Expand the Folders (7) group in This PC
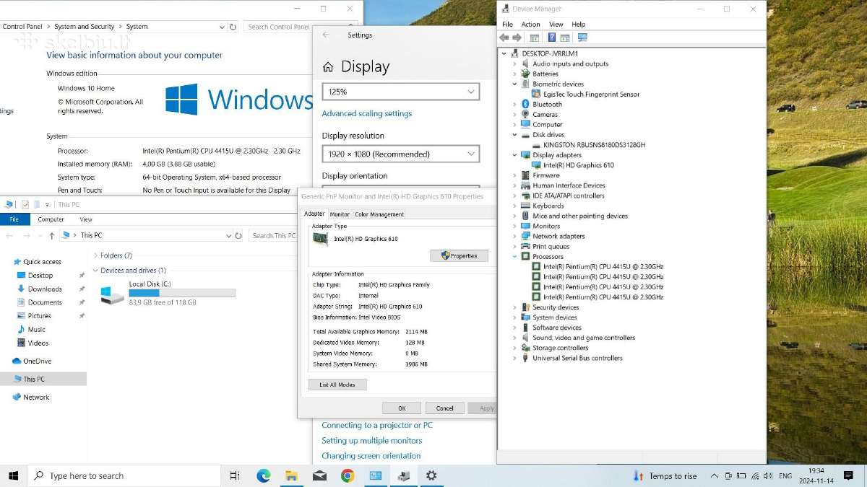 click(95, 255)
